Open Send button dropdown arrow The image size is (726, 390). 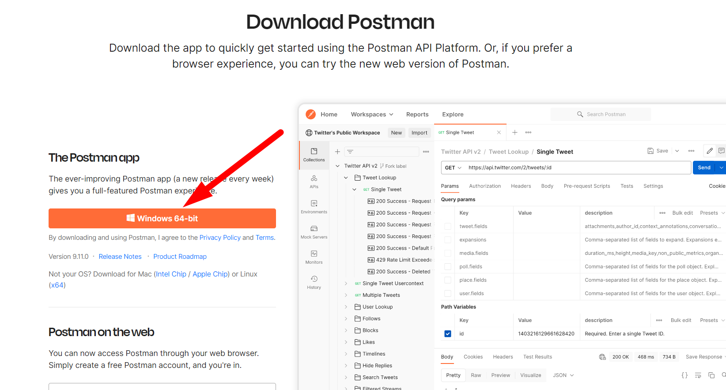click(x=722, y=168)
